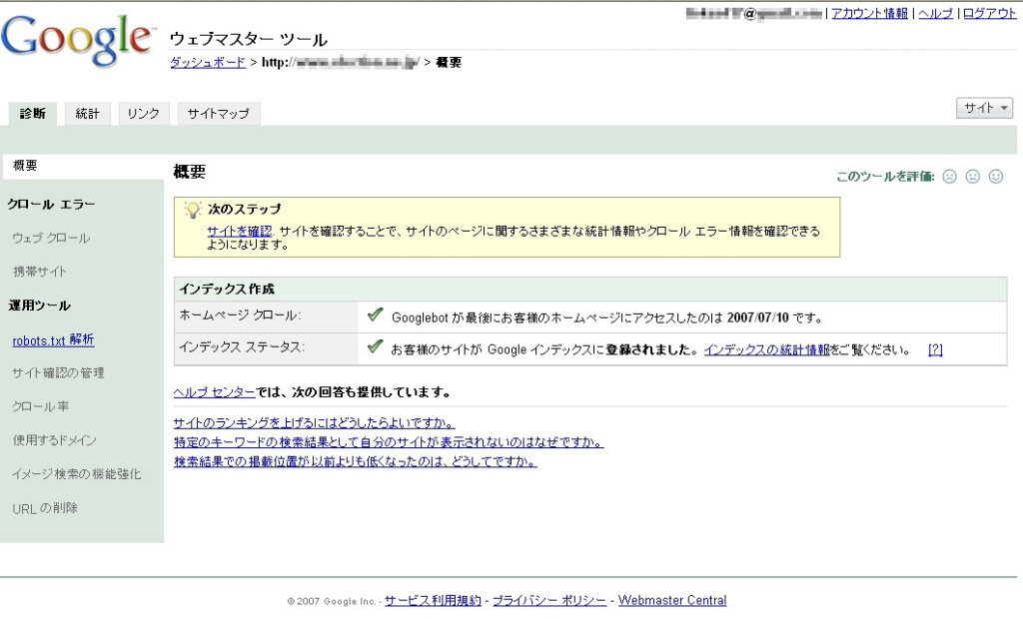Click the ウェブマスター ツール title
The height and width of the screenshot is (619, 1023).
(248, 39)
